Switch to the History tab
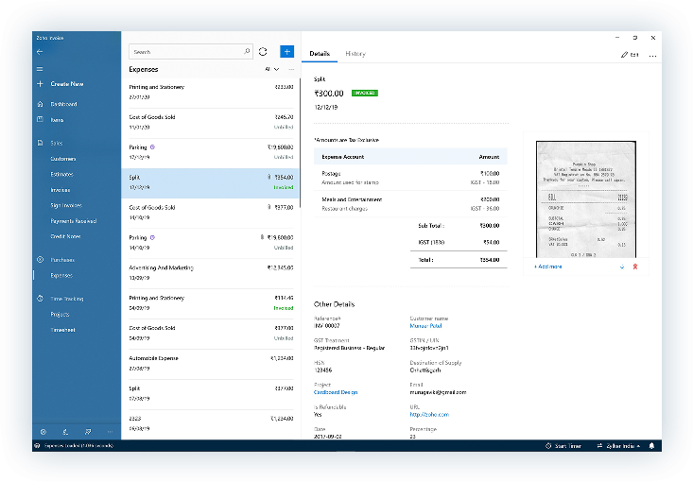This screenshot has height=482, width=693. [355, 54]
